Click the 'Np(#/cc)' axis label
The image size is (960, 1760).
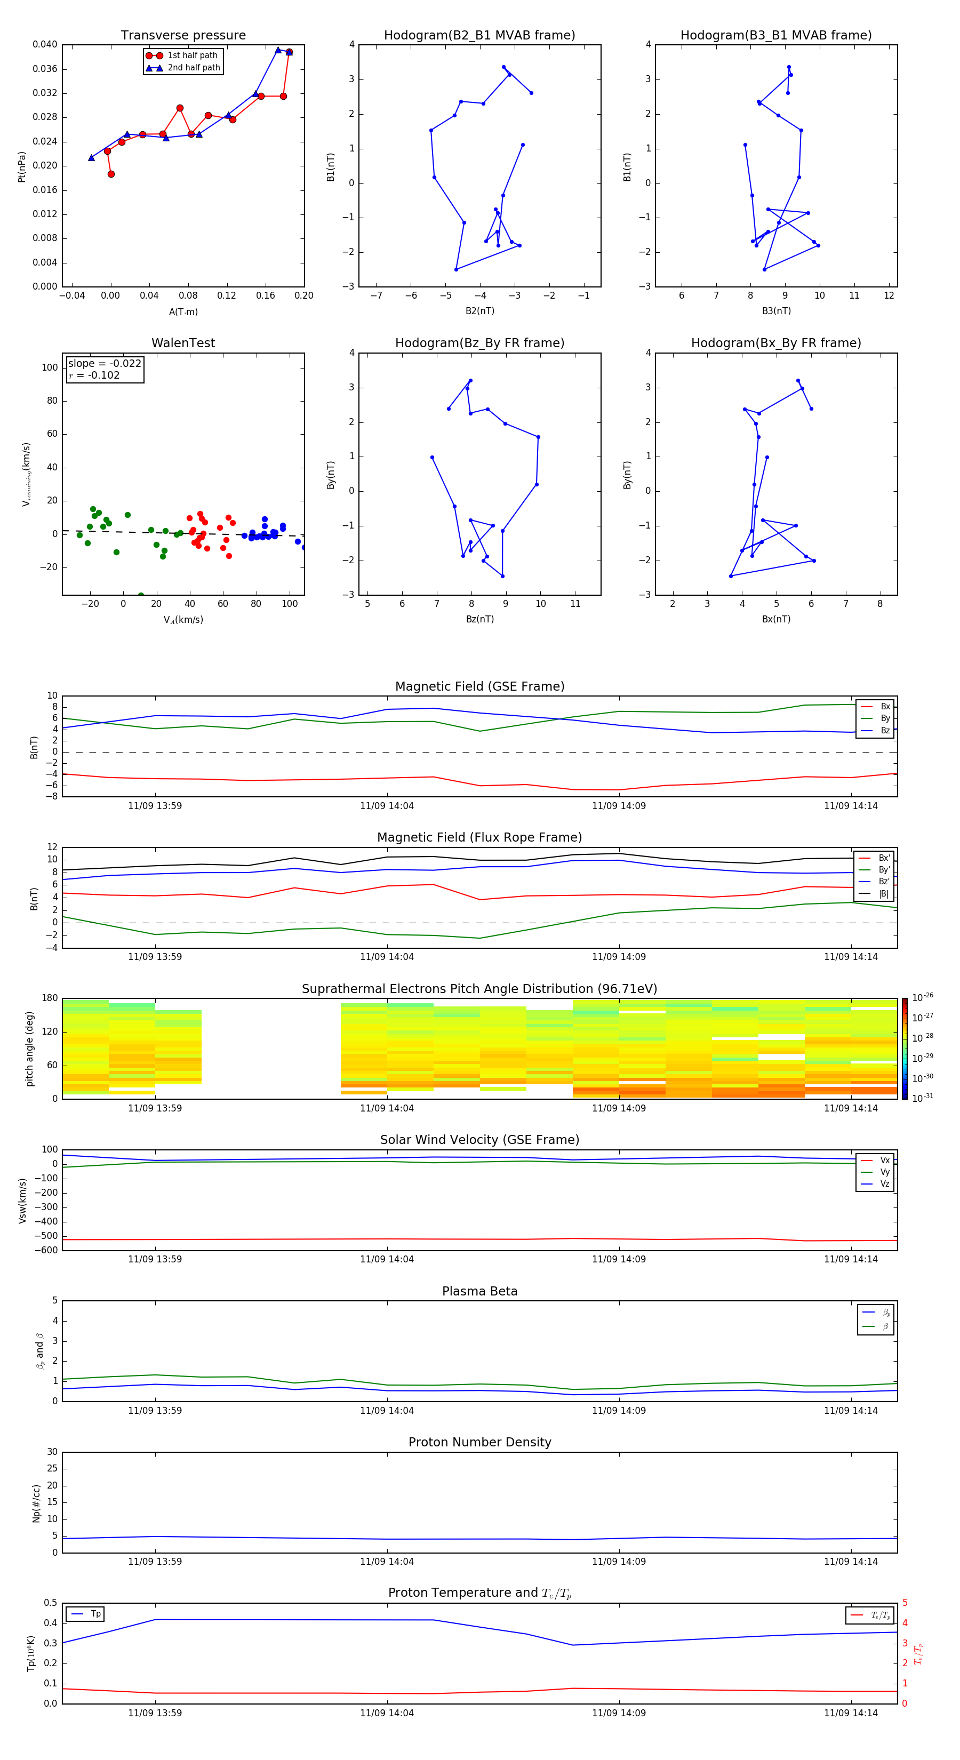[36, 1502]
